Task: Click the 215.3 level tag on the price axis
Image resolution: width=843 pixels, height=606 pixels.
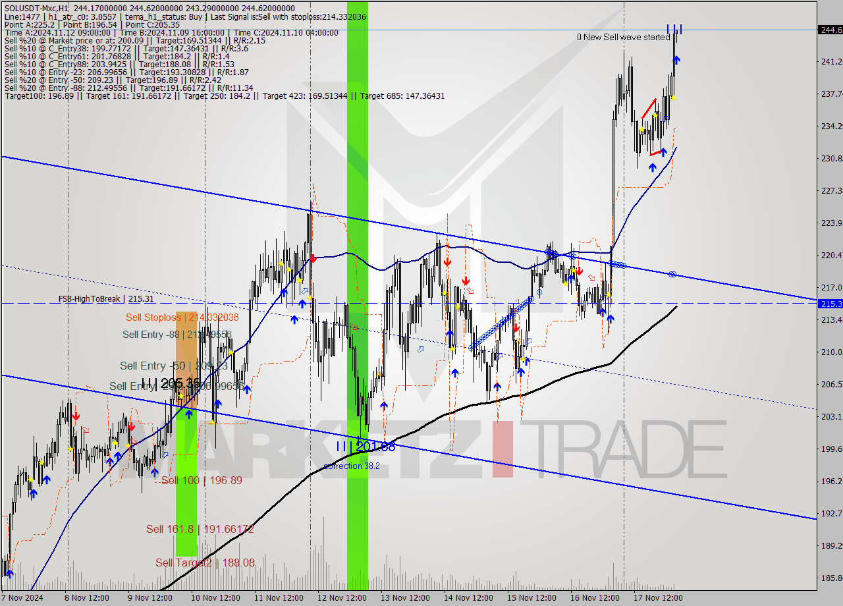Action: [x=830, y=304]
